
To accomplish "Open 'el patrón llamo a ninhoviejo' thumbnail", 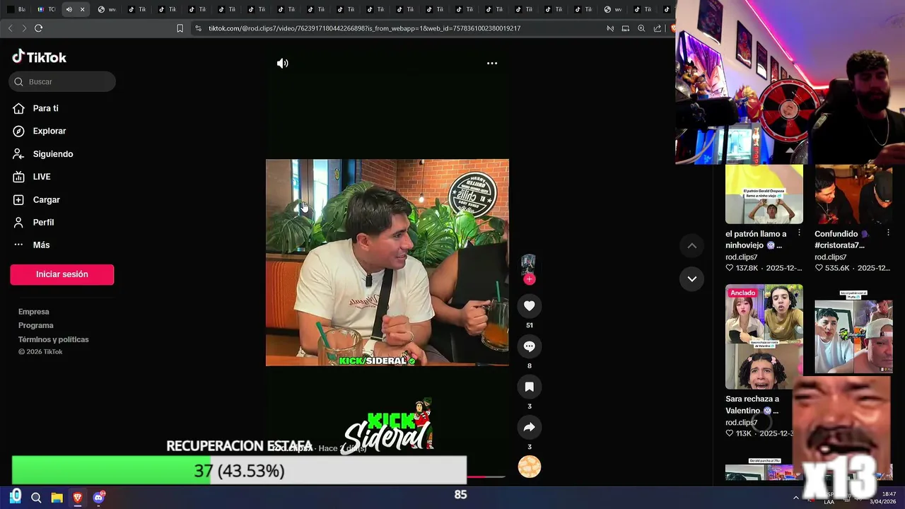I will (764, 194).
